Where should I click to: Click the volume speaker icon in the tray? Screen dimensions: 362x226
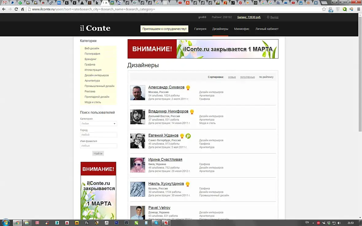tap(339, 223)
